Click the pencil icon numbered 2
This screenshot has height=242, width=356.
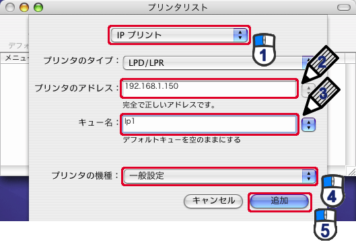(x=320, y=63)
